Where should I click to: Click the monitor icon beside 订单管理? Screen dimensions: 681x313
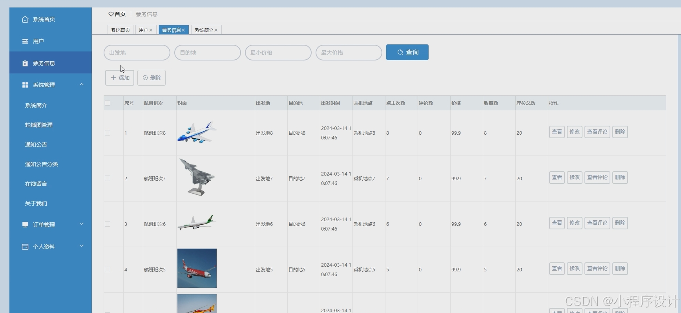[x=25, y=225]
